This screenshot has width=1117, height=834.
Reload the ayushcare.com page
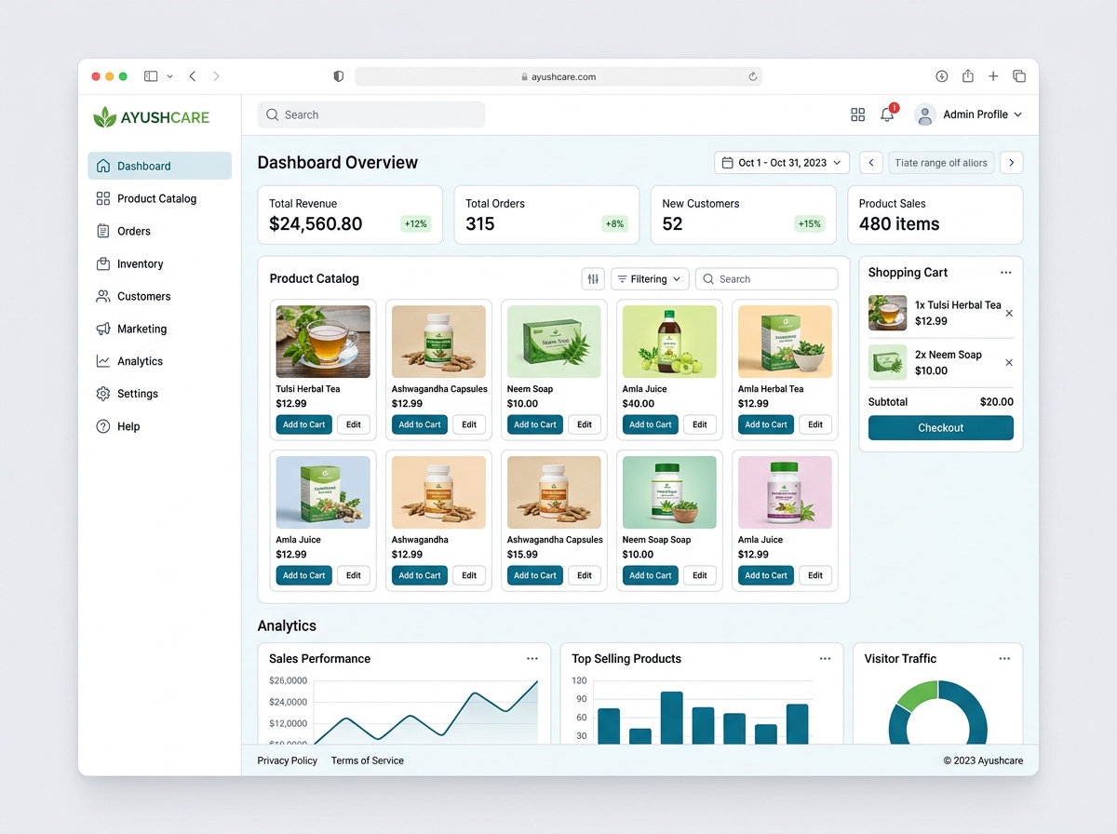click(x=752, y=76)
